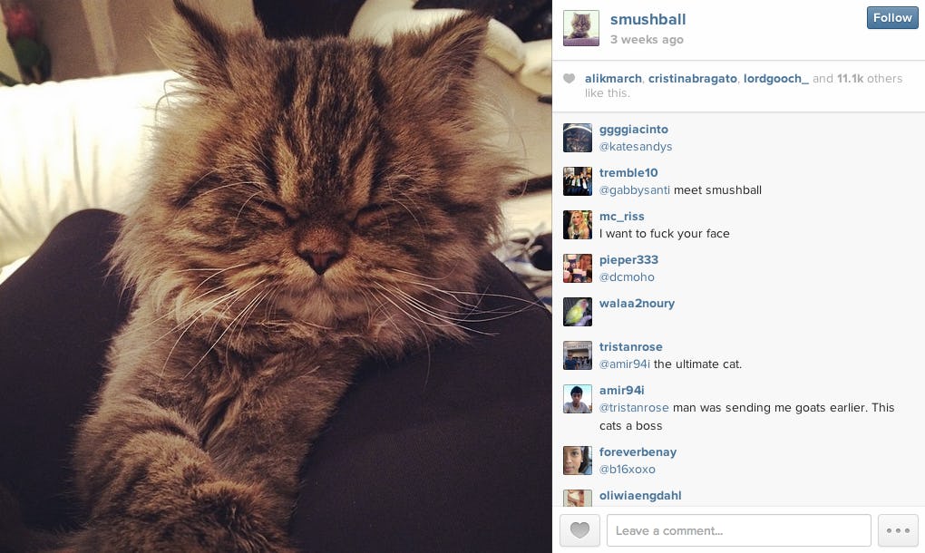Open the smushball username link

click(647, 19)
